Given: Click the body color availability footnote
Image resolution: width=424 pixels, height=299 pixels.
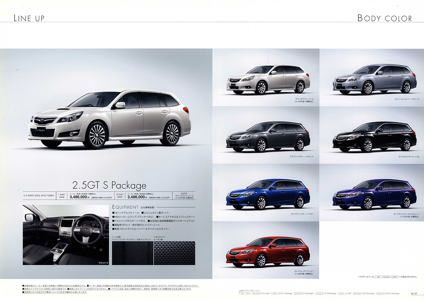Looking at the screenshot, I should click(x=388, y=277).
